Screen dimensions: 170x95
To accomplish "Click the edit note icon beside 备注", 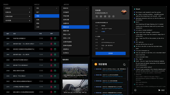I will (102, 49).
